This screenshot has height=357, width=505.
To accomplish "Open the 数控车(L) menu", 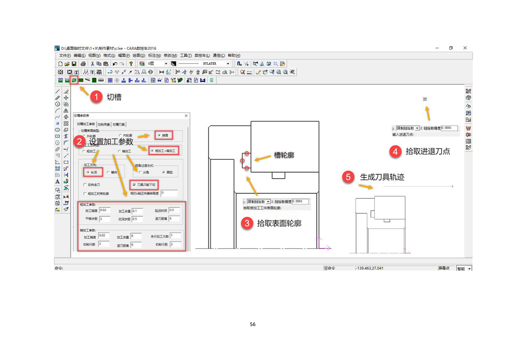I will pyautogui.click(x=202, y=55).
